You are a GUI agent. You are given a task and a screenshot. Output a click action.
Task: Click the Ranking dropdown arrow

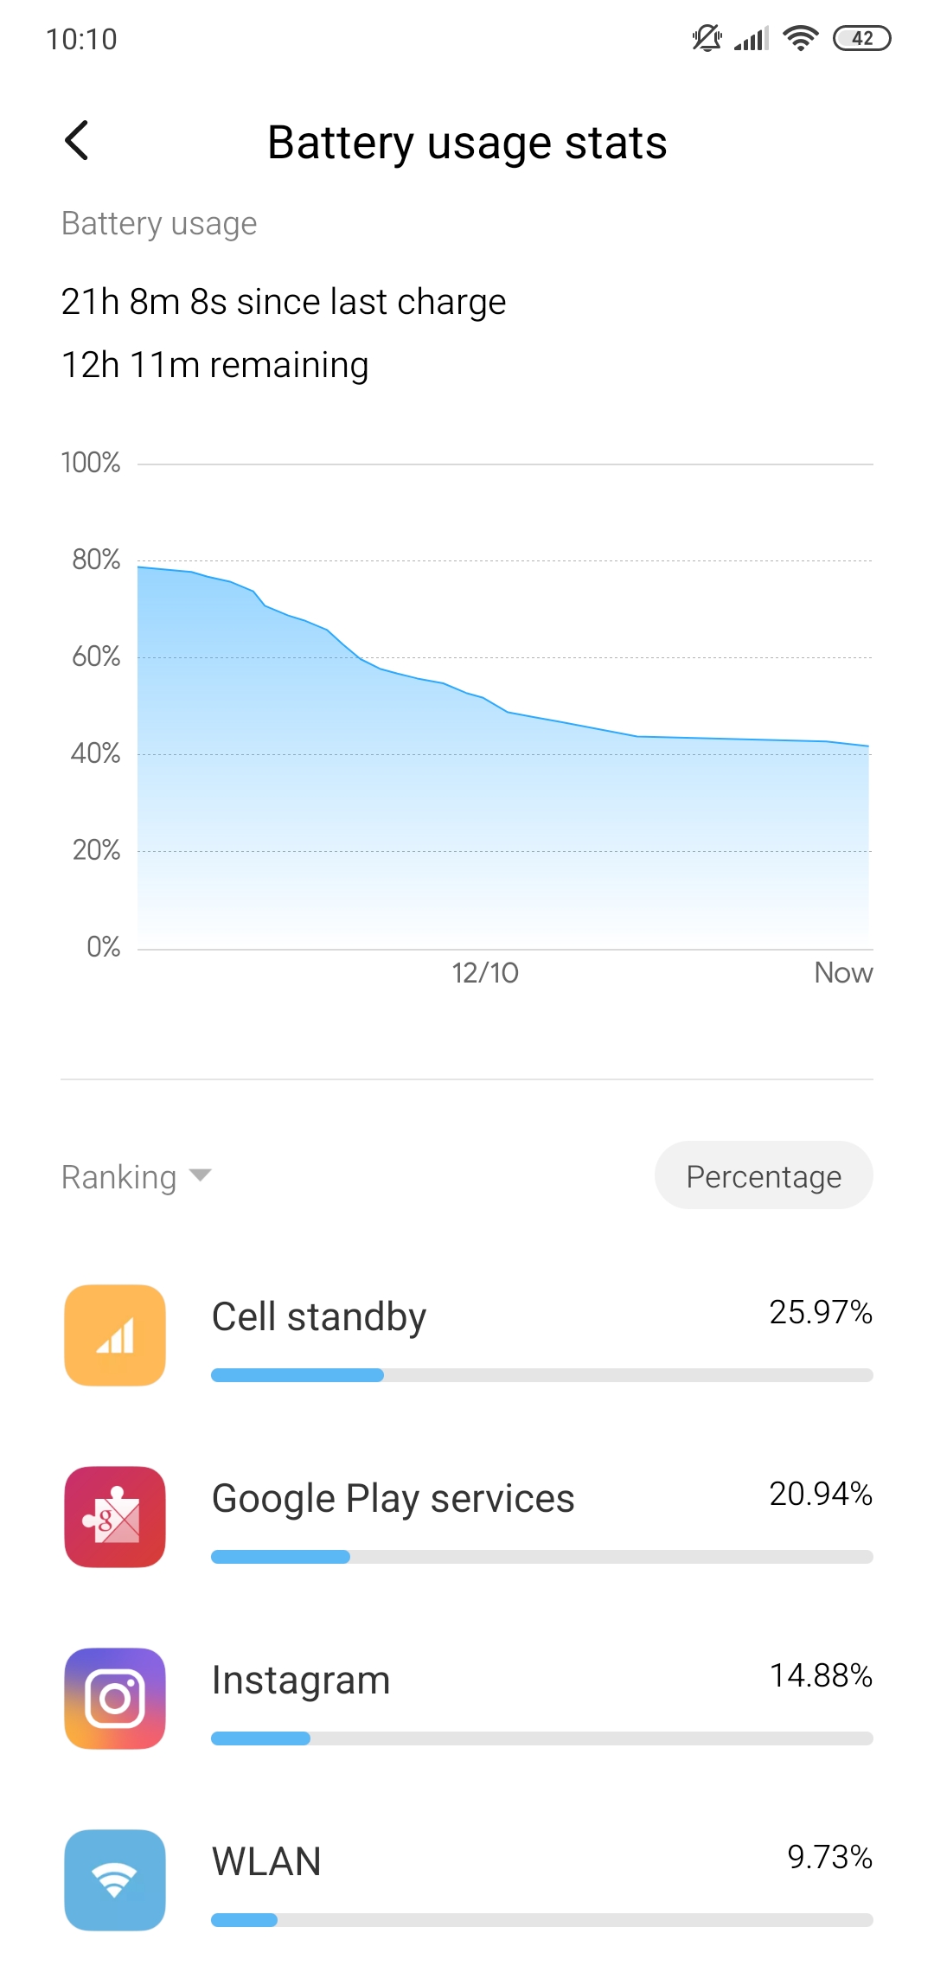point(201,1175)
